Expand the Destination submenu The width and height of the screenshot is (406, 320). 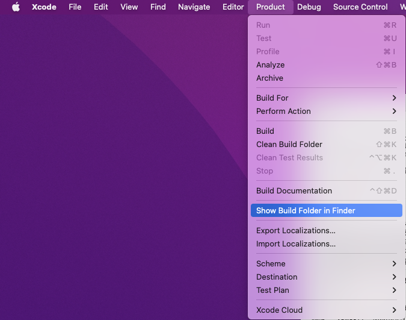pos(326,277)
